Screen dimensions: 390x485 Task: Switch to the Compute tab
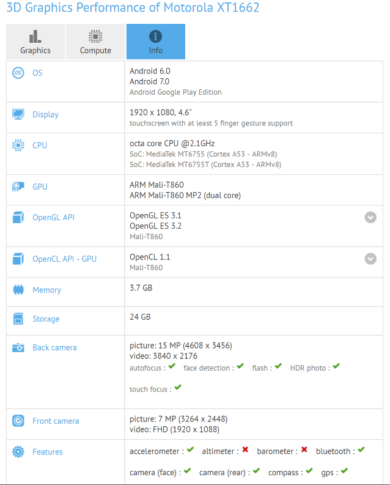(95, 42)
